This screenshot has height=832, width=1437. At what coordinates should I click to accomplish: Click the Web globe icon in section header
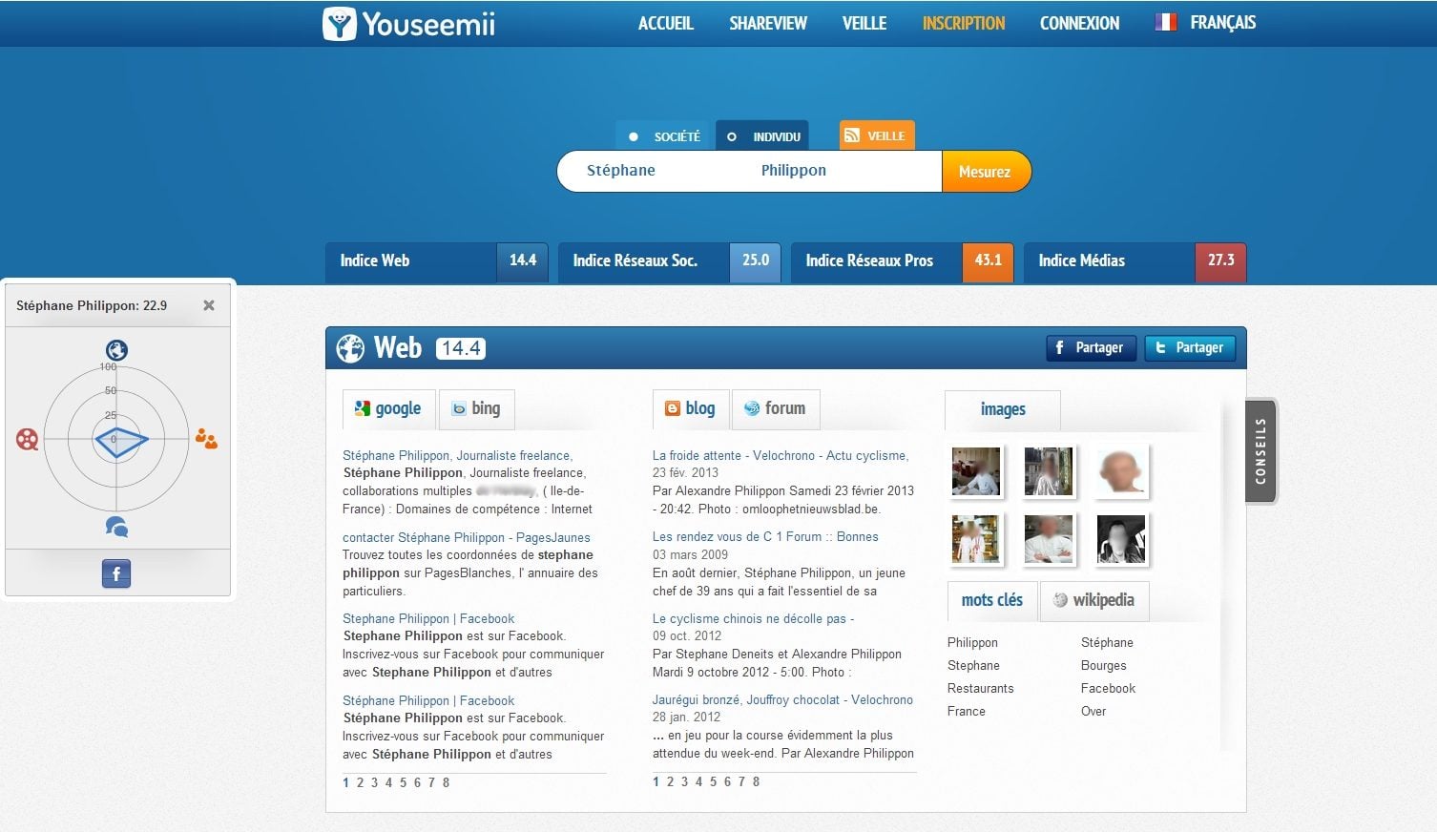click(350, 348)
